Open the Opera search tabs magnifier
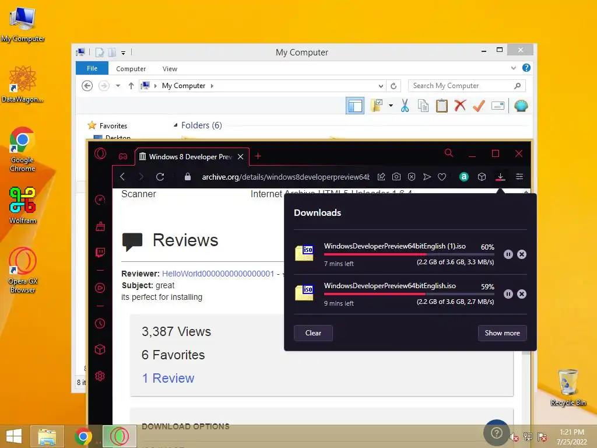Viewport: 597px width, 448px height. 449,153
